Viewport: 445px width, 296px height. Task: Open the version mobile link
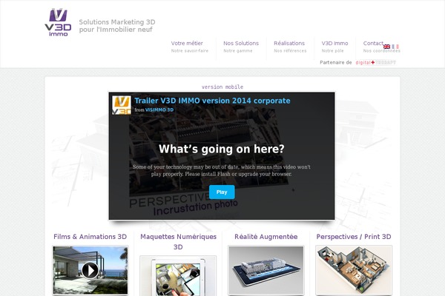click(x=222, y=87)
